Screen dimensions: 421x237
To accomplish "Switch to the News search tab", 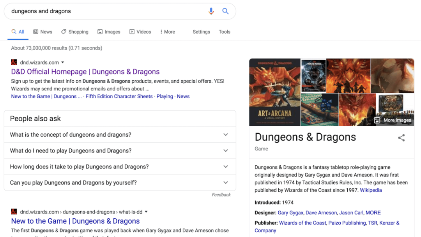I will (43, 32).
